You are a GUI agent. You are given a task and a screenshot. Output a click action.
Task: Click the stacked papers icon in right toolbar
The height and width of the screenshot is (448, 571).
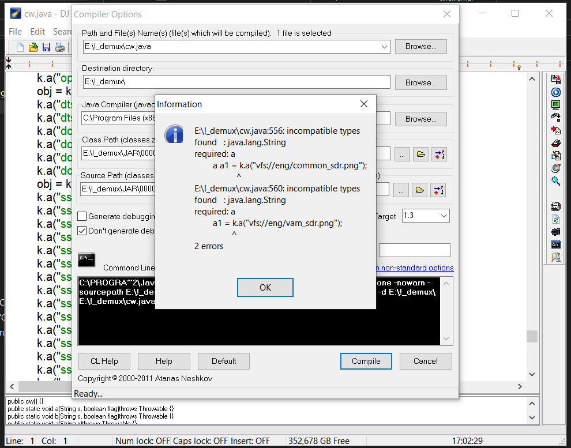555,207
